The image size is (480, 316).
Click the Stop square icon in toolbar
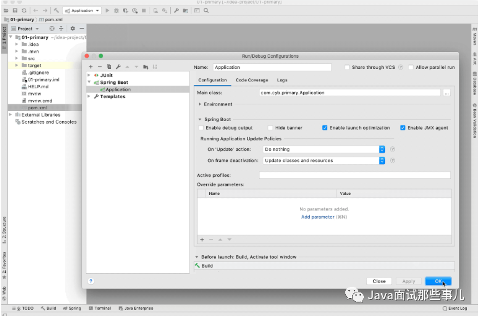pos(144,11)
